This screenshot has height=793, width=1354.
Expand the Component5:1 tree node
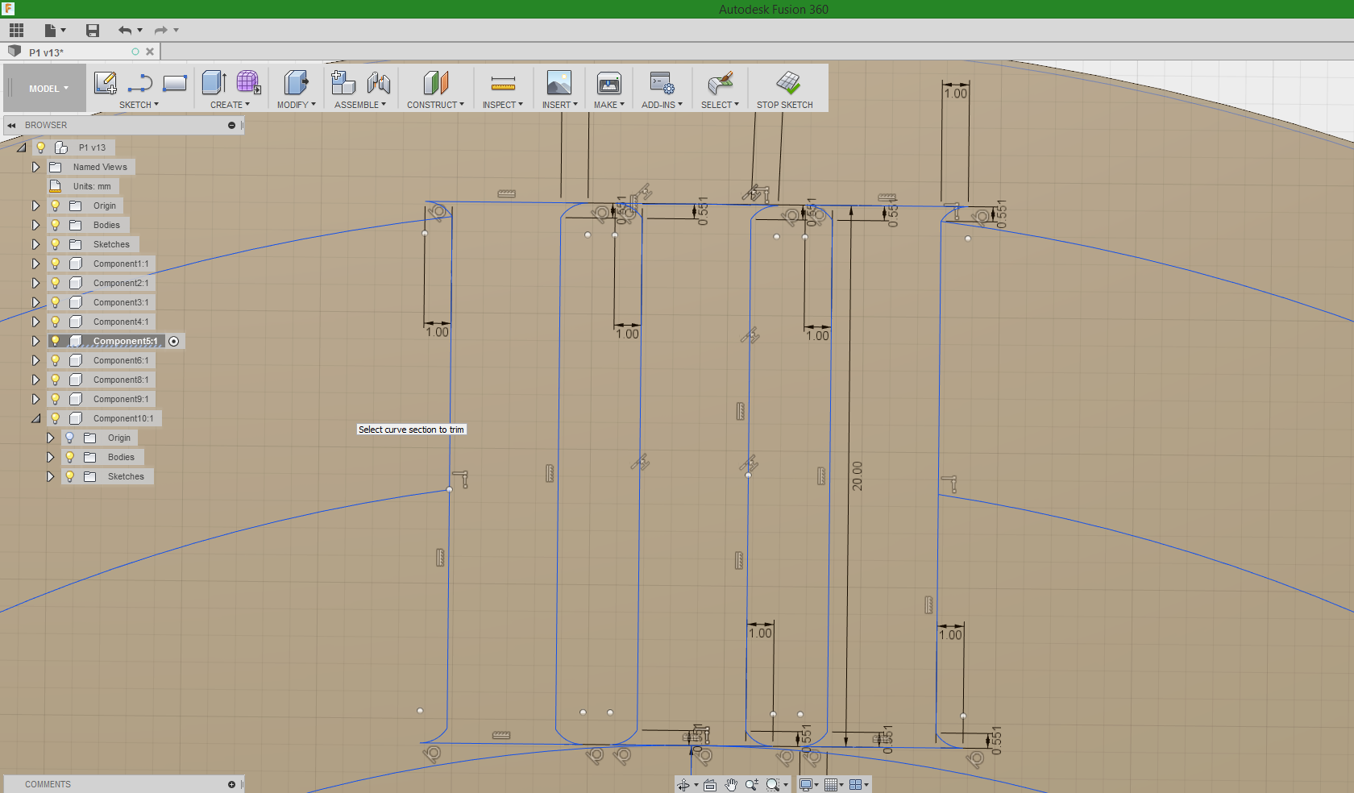(35, 341)
